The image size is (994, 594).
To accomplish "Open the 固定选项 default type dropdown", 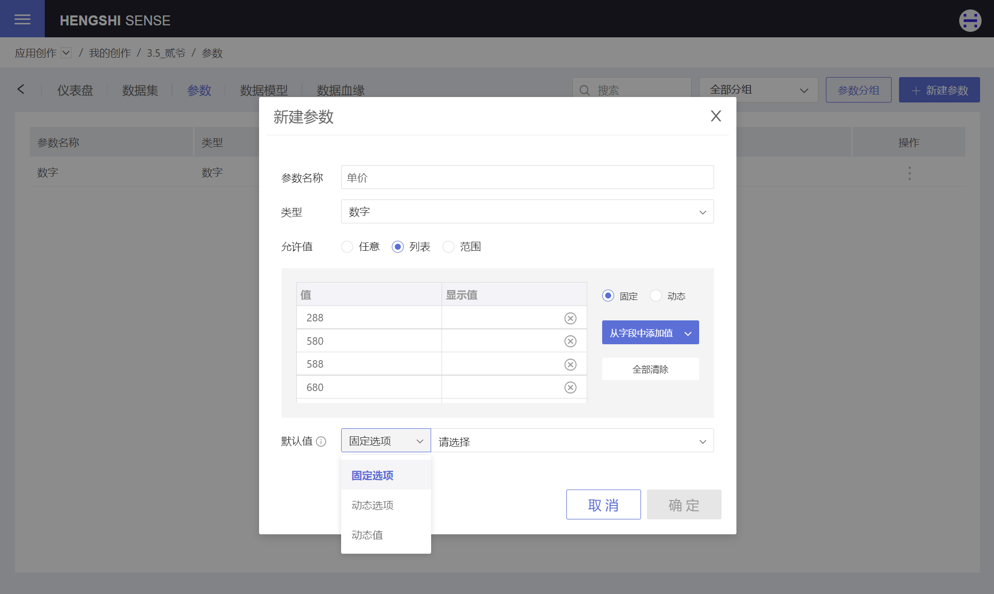I will 386,440.
